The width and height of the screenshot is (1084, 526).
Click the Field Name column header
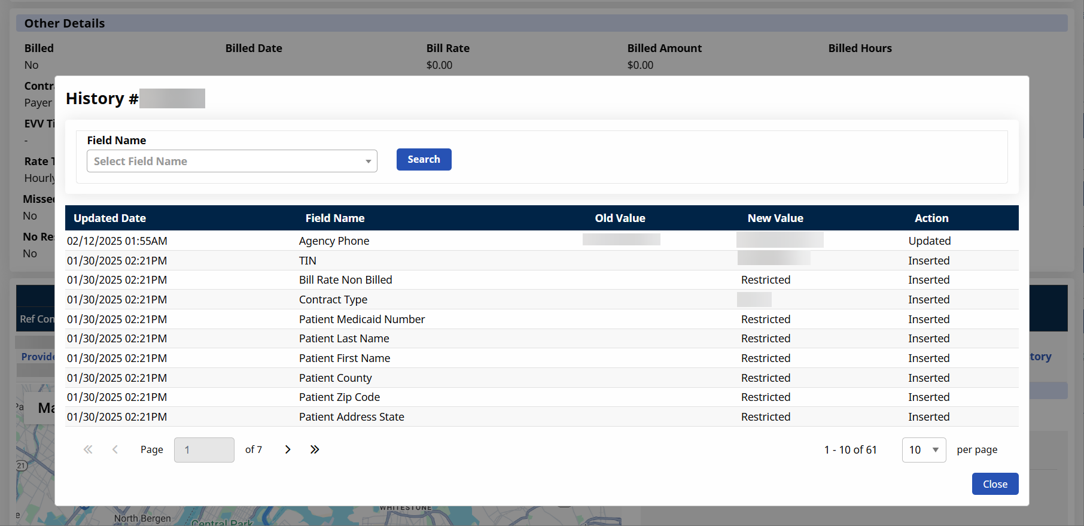click(x=334, y=218)
